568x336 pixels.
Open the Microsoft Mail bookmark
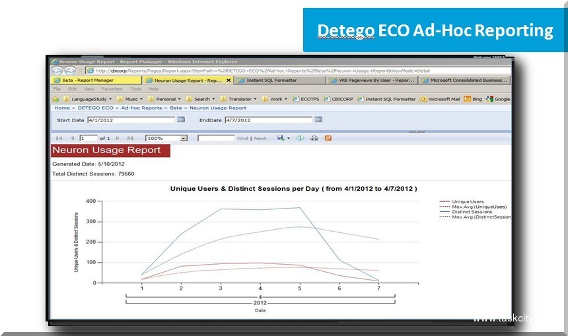[440, 99]
